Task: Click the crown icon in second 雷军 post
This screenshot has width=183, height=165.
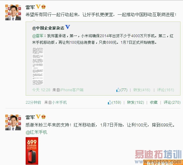Action: click(43, 117)
